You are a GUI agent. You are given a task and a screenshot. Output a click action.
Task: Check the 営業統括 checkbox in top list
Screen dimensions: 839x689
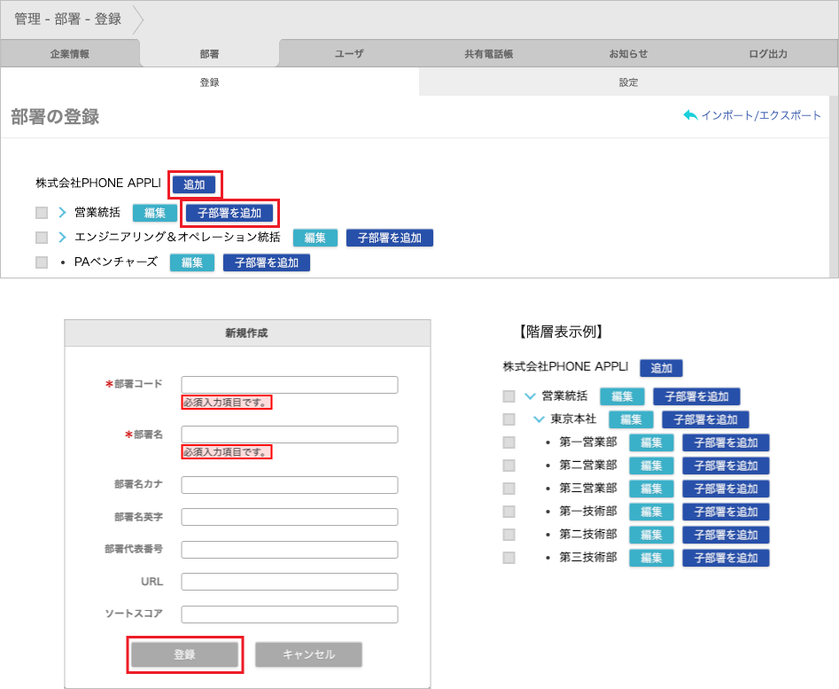point(42,213)
